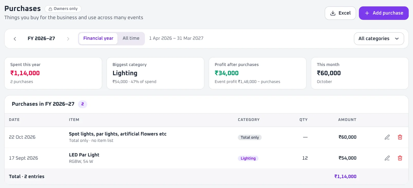Click the Biggest category Lighting card
Screen dimensions: 413x188
[x=155, y=73]
